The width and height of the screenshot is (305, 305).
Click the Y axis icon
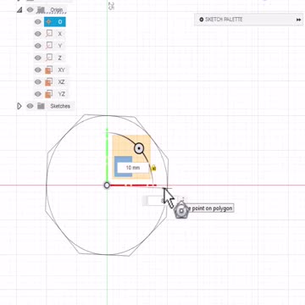[x=49, y=46]
